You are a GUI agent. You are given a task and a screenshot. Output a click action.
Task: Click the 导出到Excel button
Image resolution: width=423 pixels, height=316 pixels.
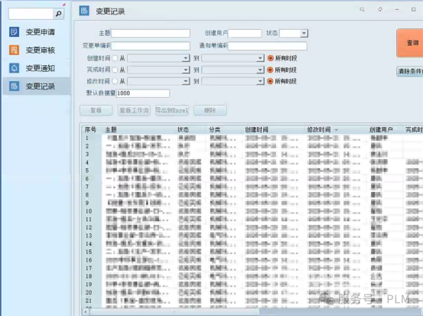(x=172, y=110)
